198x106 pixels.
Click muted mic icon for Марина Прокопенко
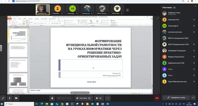pyautogui.click(x=194, y=57)
